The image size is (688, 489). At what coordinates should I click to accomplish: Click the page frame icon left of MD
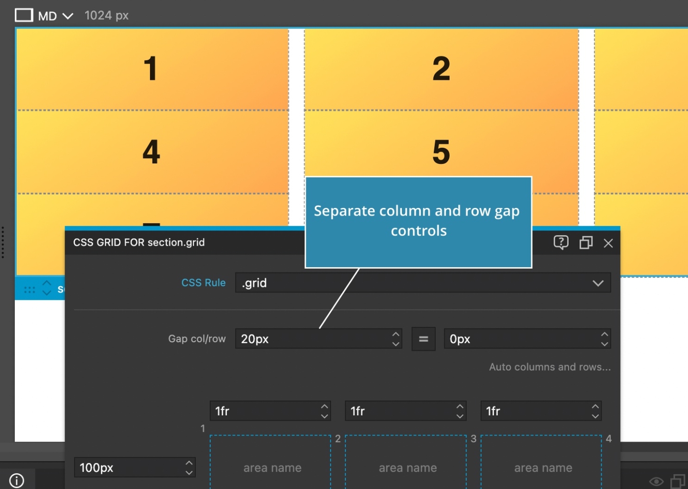pos(24,15)
